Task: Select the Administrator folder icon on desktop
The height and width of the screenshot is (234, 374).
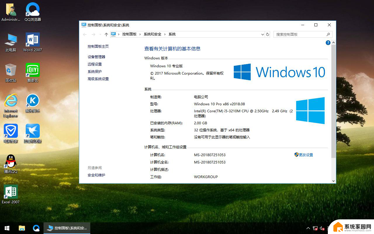Action: coord(11,12)
